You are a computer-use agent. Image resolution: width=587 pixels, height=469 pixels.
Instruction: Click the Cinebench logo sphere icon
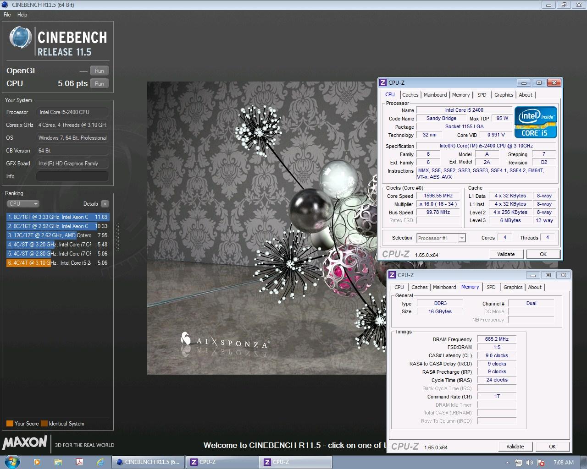[x=20, y=38]
